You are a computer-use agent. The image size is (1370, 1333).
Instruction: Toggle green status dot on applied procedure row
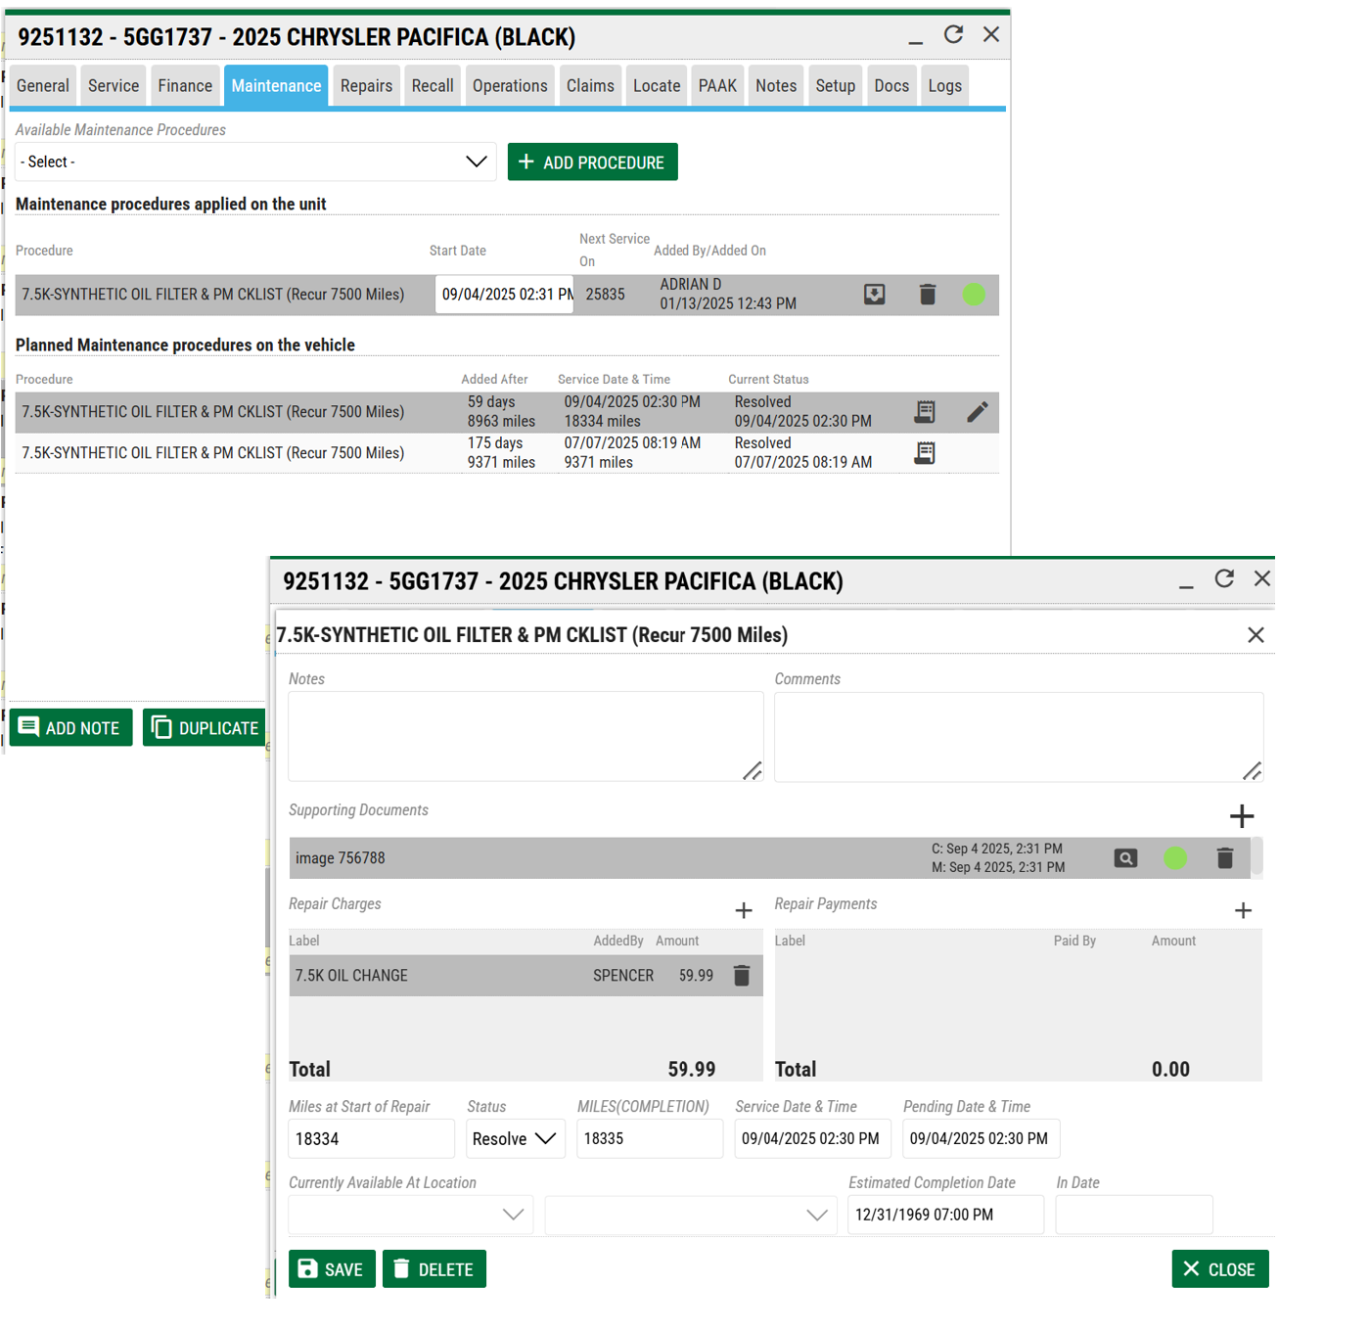tap(974, 295)
